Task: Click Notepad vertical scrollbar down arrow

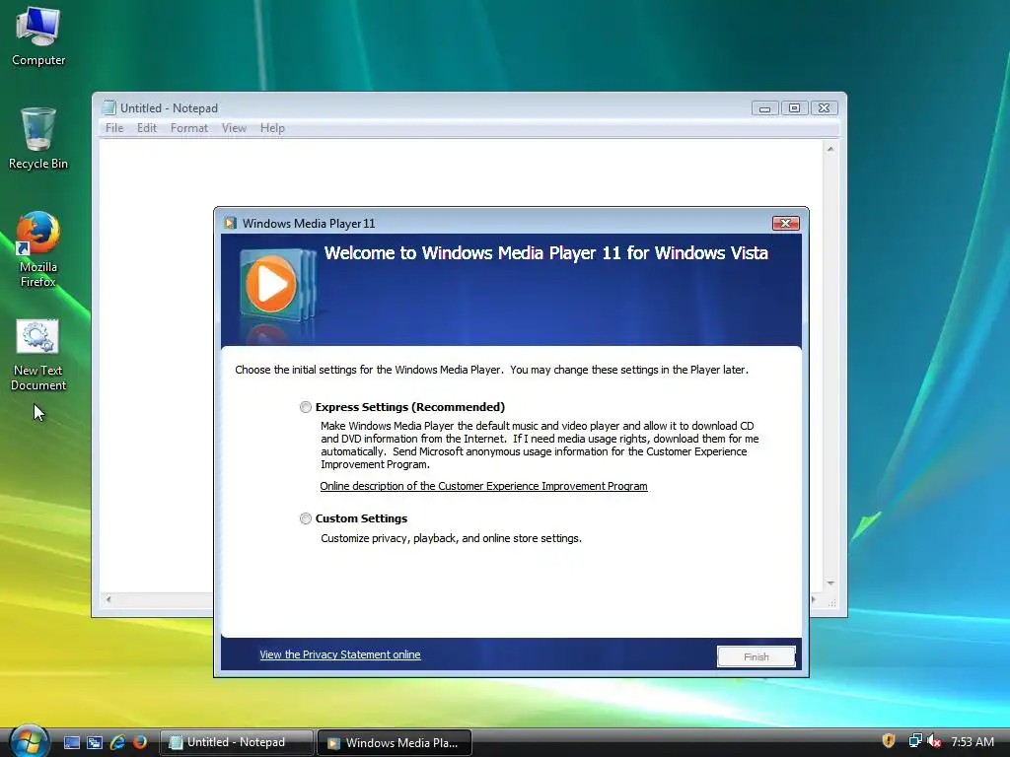Action: point(830,584)
